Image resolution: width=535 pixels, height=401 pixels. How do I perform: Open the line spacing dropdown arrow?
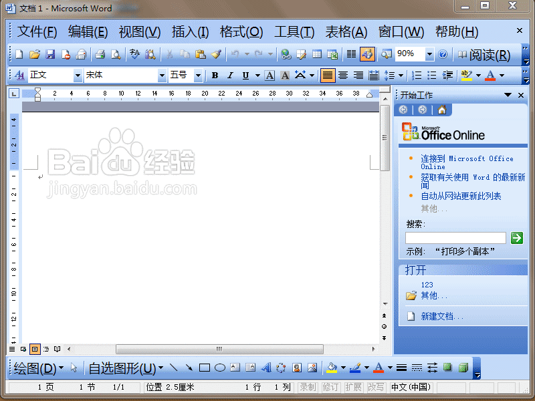tap(401, 76)
